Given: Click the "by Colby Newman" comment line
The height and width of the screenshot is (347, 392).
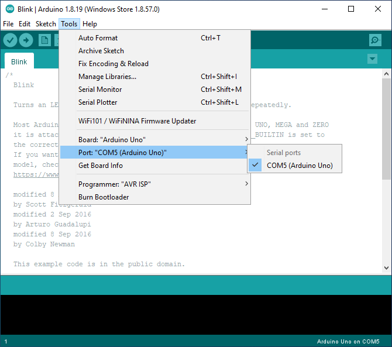Looking at the screenshot, I should point(44,244).
